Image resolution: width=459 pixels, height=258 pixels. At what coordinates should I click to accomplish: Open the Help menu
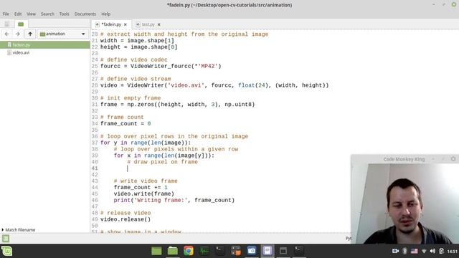tap(105, 14)
